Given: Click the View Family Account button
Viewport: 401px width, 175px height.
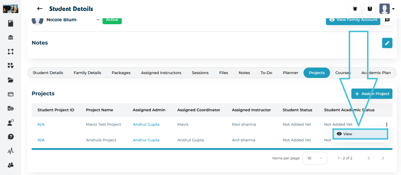Looking at the screenshot, I should pos(353,20).
